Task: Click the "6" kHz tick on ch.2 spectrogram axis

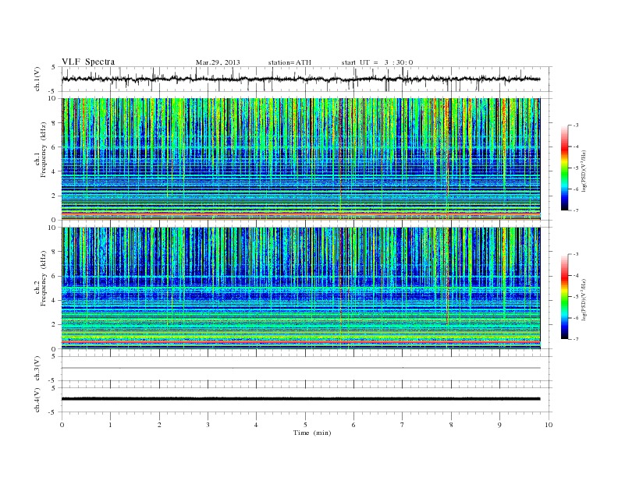Action: coord(55,276)
